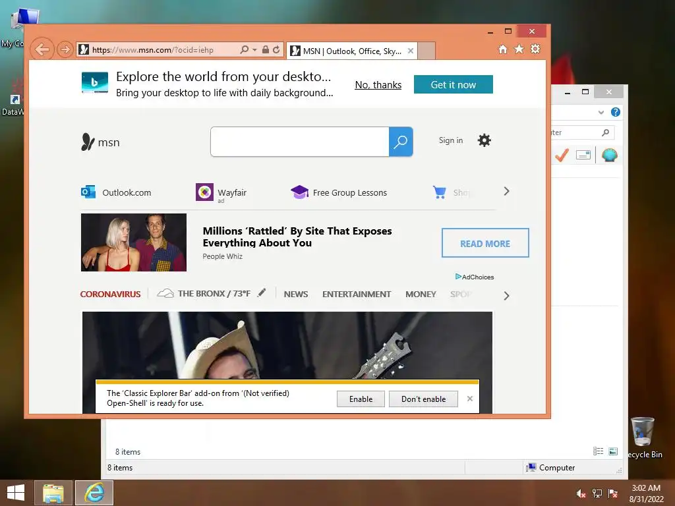Open the Internet Explorer Home icon

click(503, 49)
